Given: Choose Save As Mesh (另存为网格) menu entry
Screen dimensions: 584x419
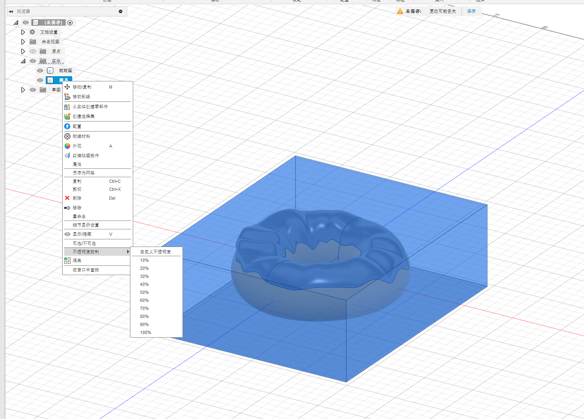Looking at the screenshot, I should pyautogui.click(x=83, y=173).
